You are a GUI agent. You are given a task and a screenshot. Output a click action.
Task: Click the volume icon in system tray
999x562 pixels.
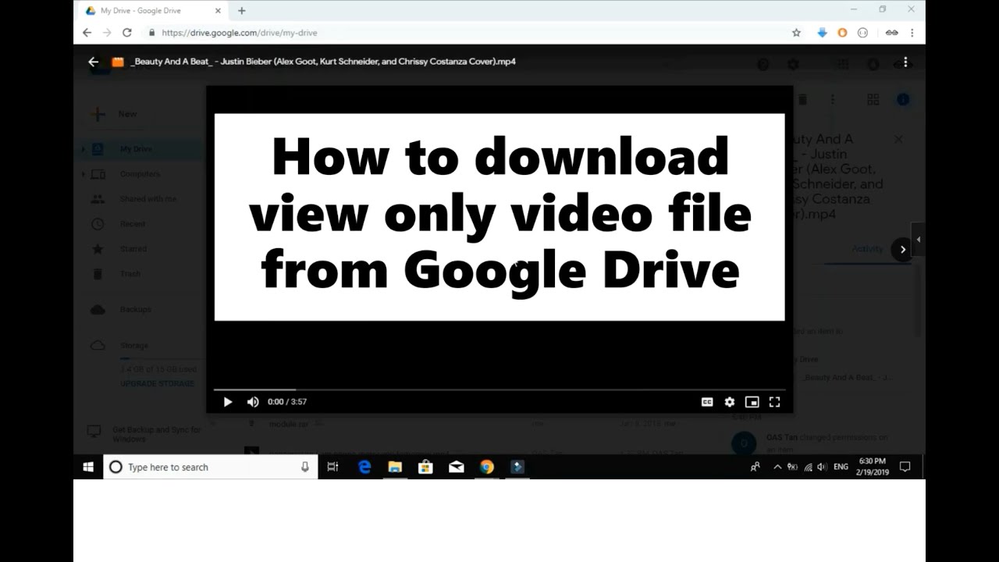tap(822, 467)
